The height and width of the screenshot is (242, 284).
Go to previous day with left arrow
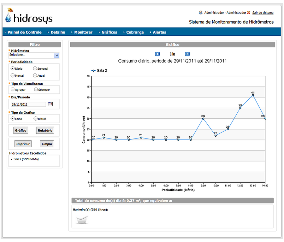click(x=157, y=54)
